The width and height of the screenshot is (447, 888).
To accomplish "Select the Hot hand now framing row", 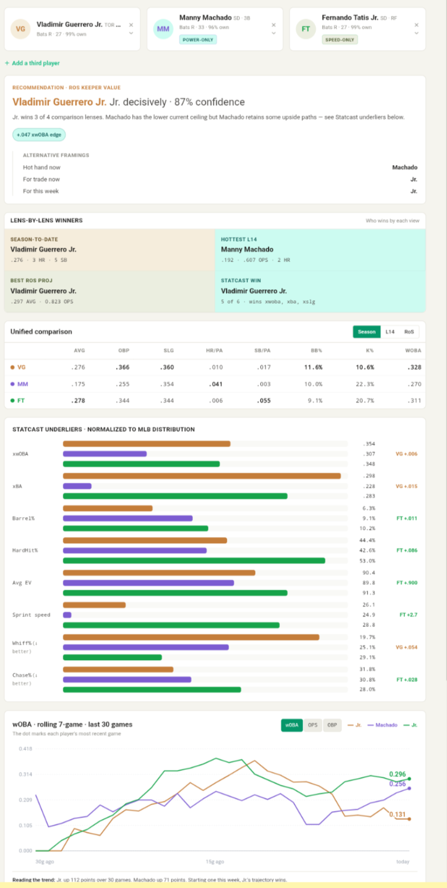I will 220,167.
